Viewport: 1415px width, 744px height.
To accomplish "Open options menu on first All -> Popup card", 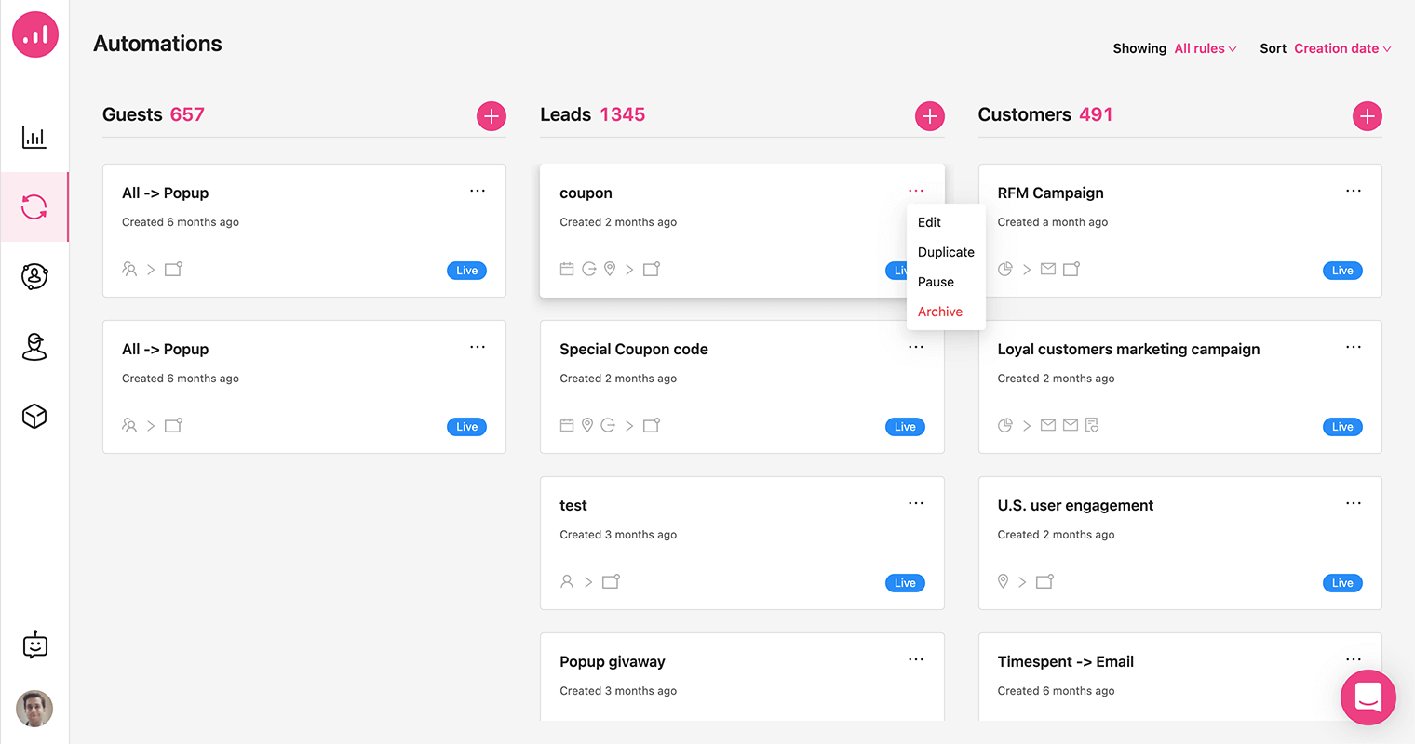I will (x=478, y=191).
